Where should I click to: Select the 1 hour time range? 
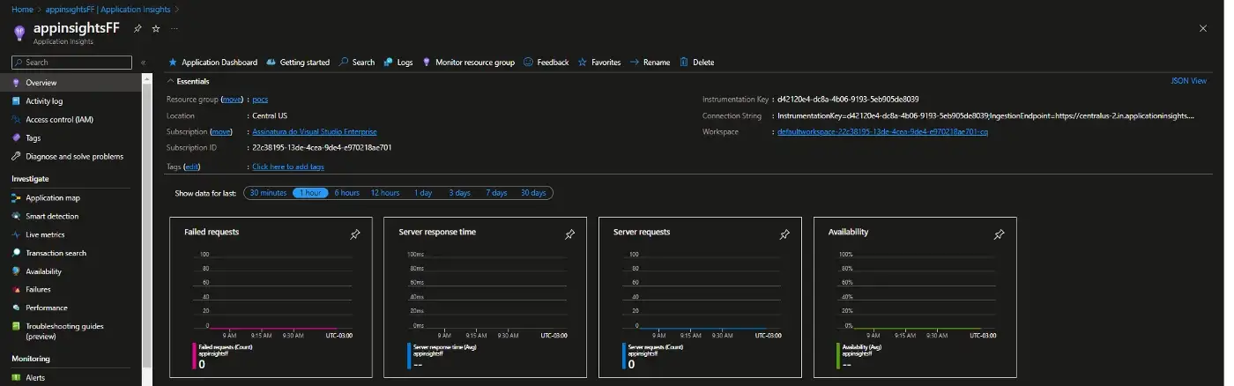310,193
